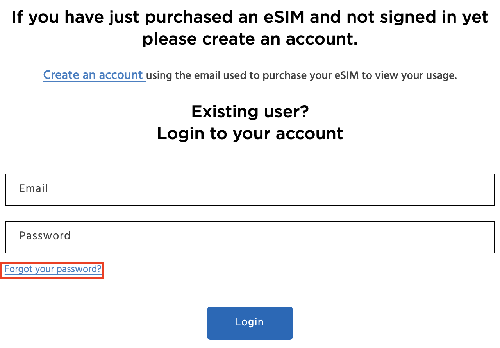Submit the login form with Login

[250, 323]
